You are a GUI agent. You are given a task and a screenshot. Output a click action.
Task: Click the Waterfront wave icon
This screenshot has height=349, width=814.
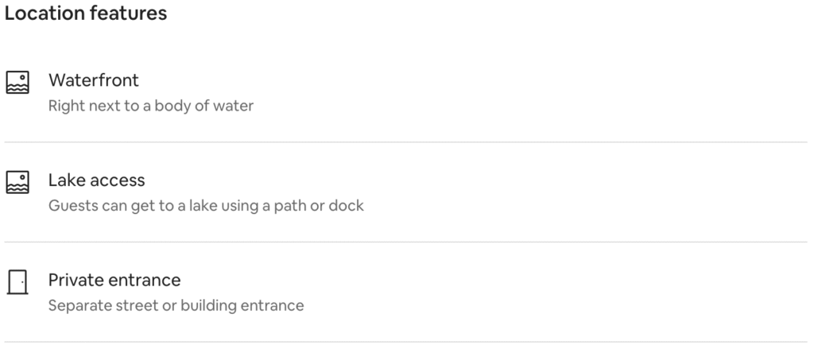(x=17, y=82)
